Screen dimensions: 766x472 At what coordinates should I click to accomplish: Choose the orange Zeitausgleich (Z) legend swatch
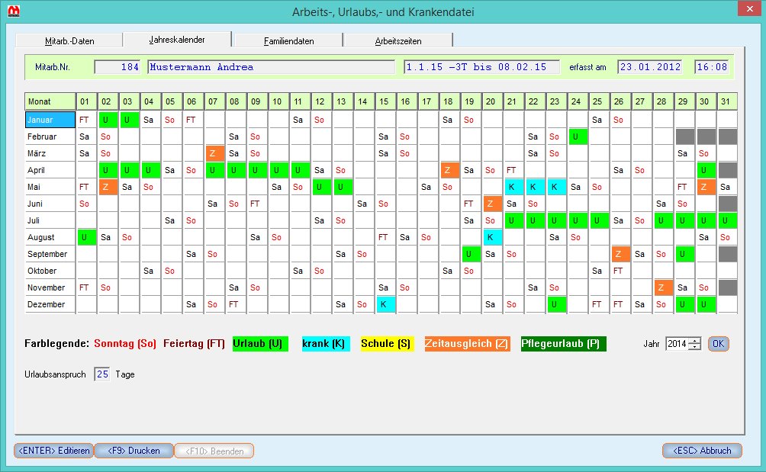(467, 344)
